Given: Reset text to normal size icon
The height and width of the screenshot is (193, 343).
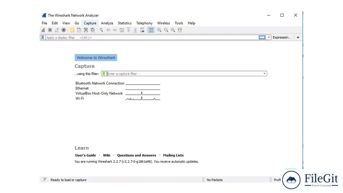Looking at the screenshot, I should coord(173,30).
